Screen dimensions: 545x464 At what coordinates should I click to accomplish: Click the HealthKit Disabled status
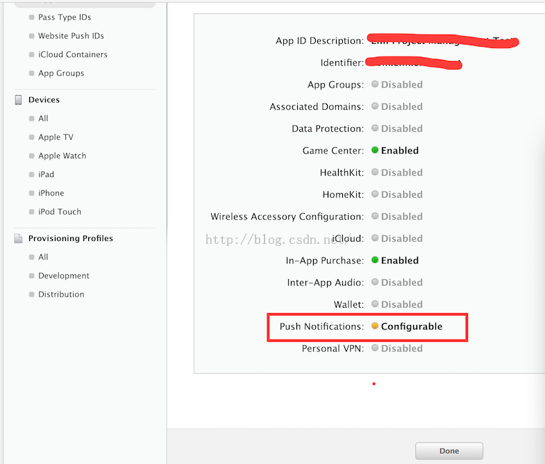pos(402,172)
